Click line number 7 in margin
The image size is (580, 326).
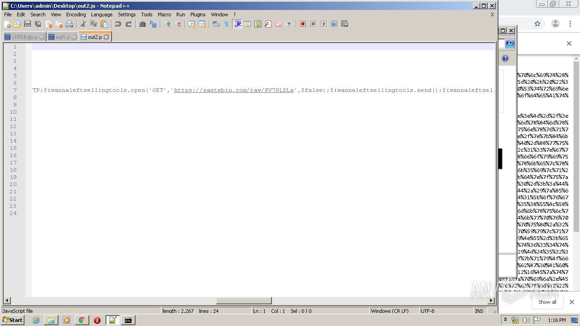pyautogui.click(x=15, y=90)
